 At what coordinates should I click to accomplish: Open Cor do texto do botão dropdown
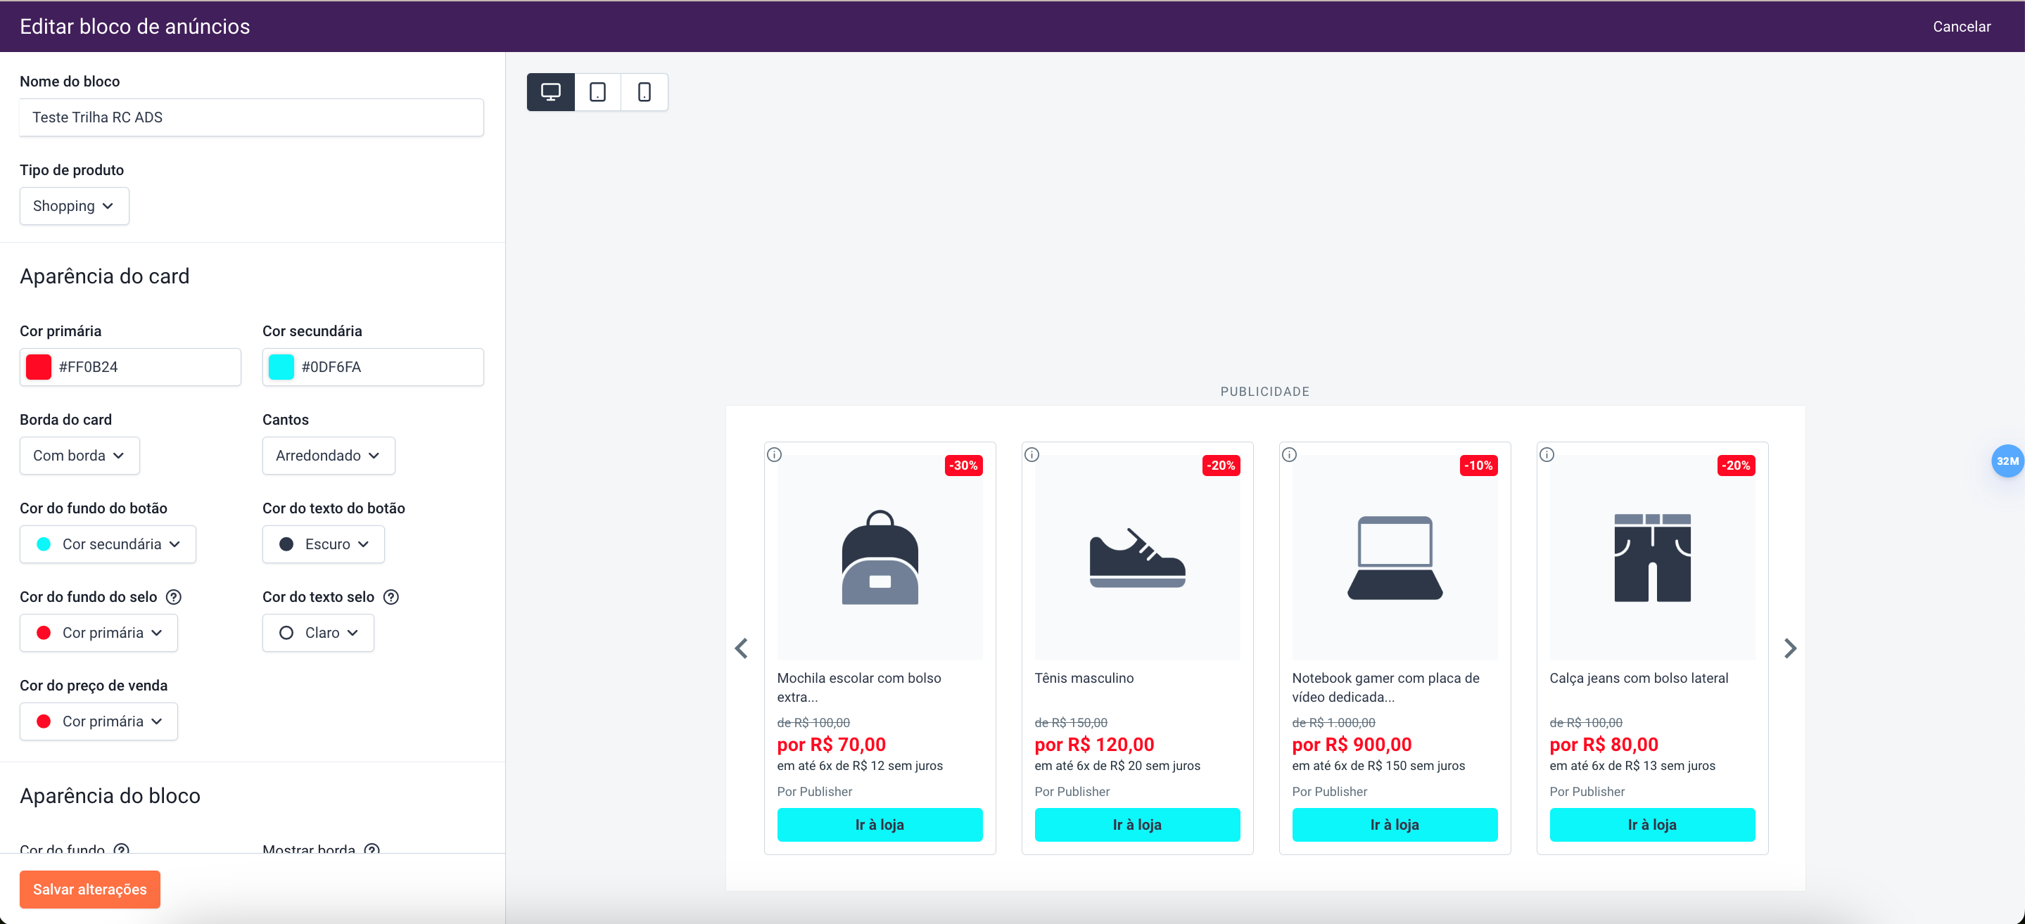click(323, 544)
